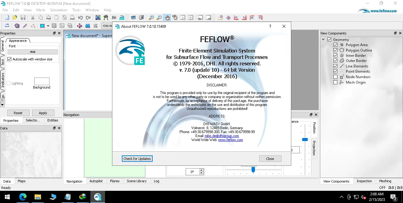
Task: Enable Node Numbers checkbox
Action: (x=335, y=77)
